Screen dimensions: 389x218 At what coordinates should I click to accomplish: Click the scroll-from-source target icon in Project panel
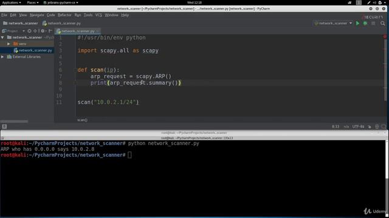(x=29, y=31)
